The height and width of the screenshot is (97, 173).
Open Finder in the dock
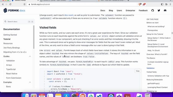26,95
